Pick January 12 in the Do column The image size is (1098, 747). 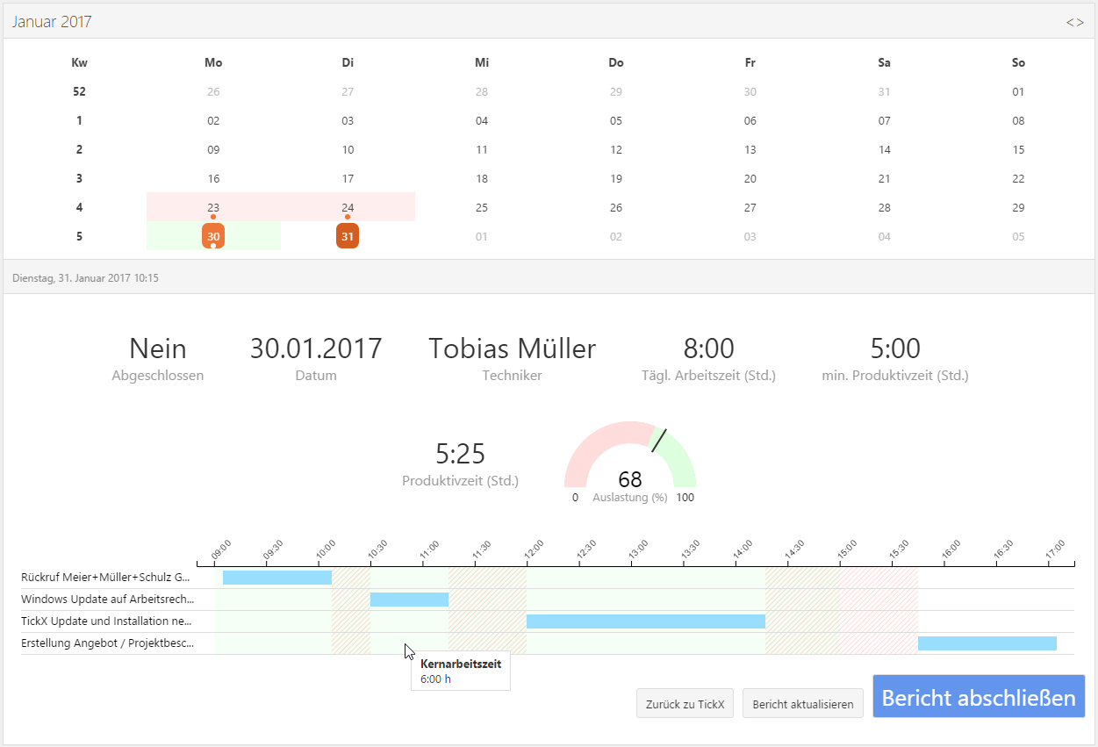tap(616, 150)
